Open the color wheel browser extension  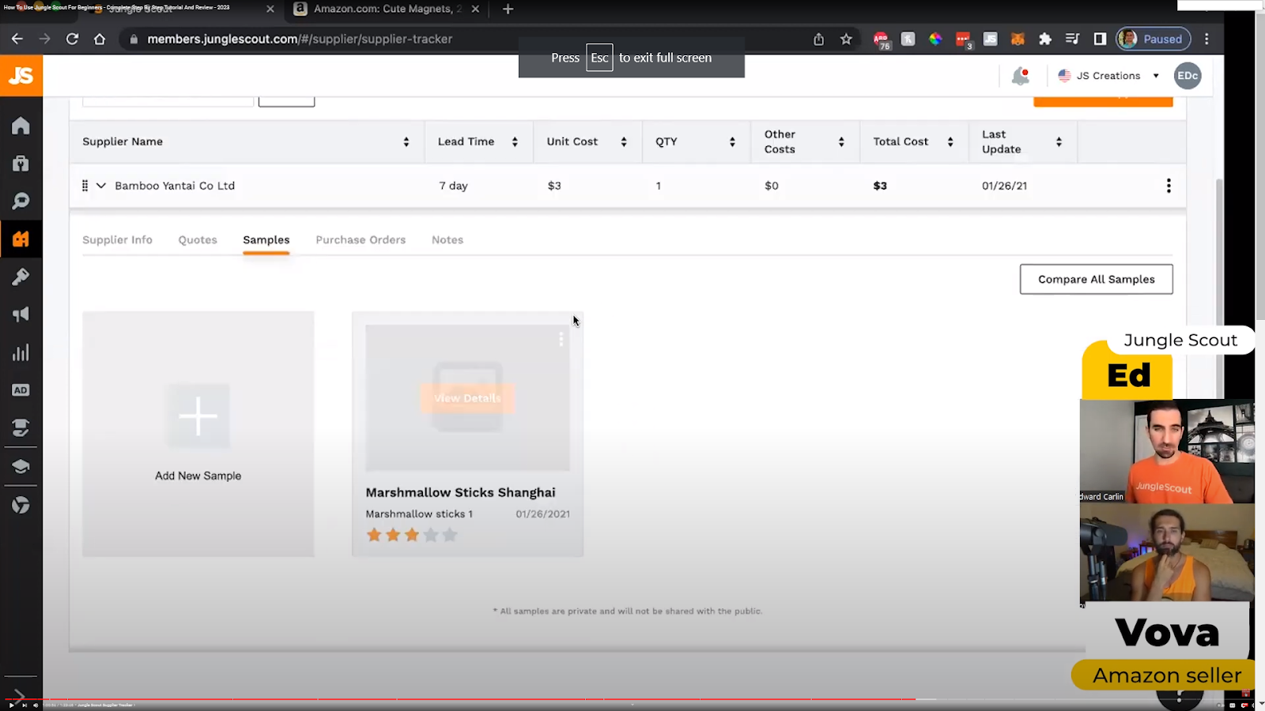(935, 39)
